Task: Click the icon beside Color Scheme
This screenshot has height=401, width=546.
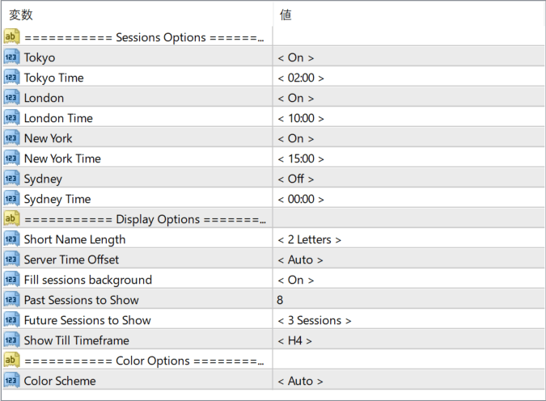Action: [x=11, y=380]
